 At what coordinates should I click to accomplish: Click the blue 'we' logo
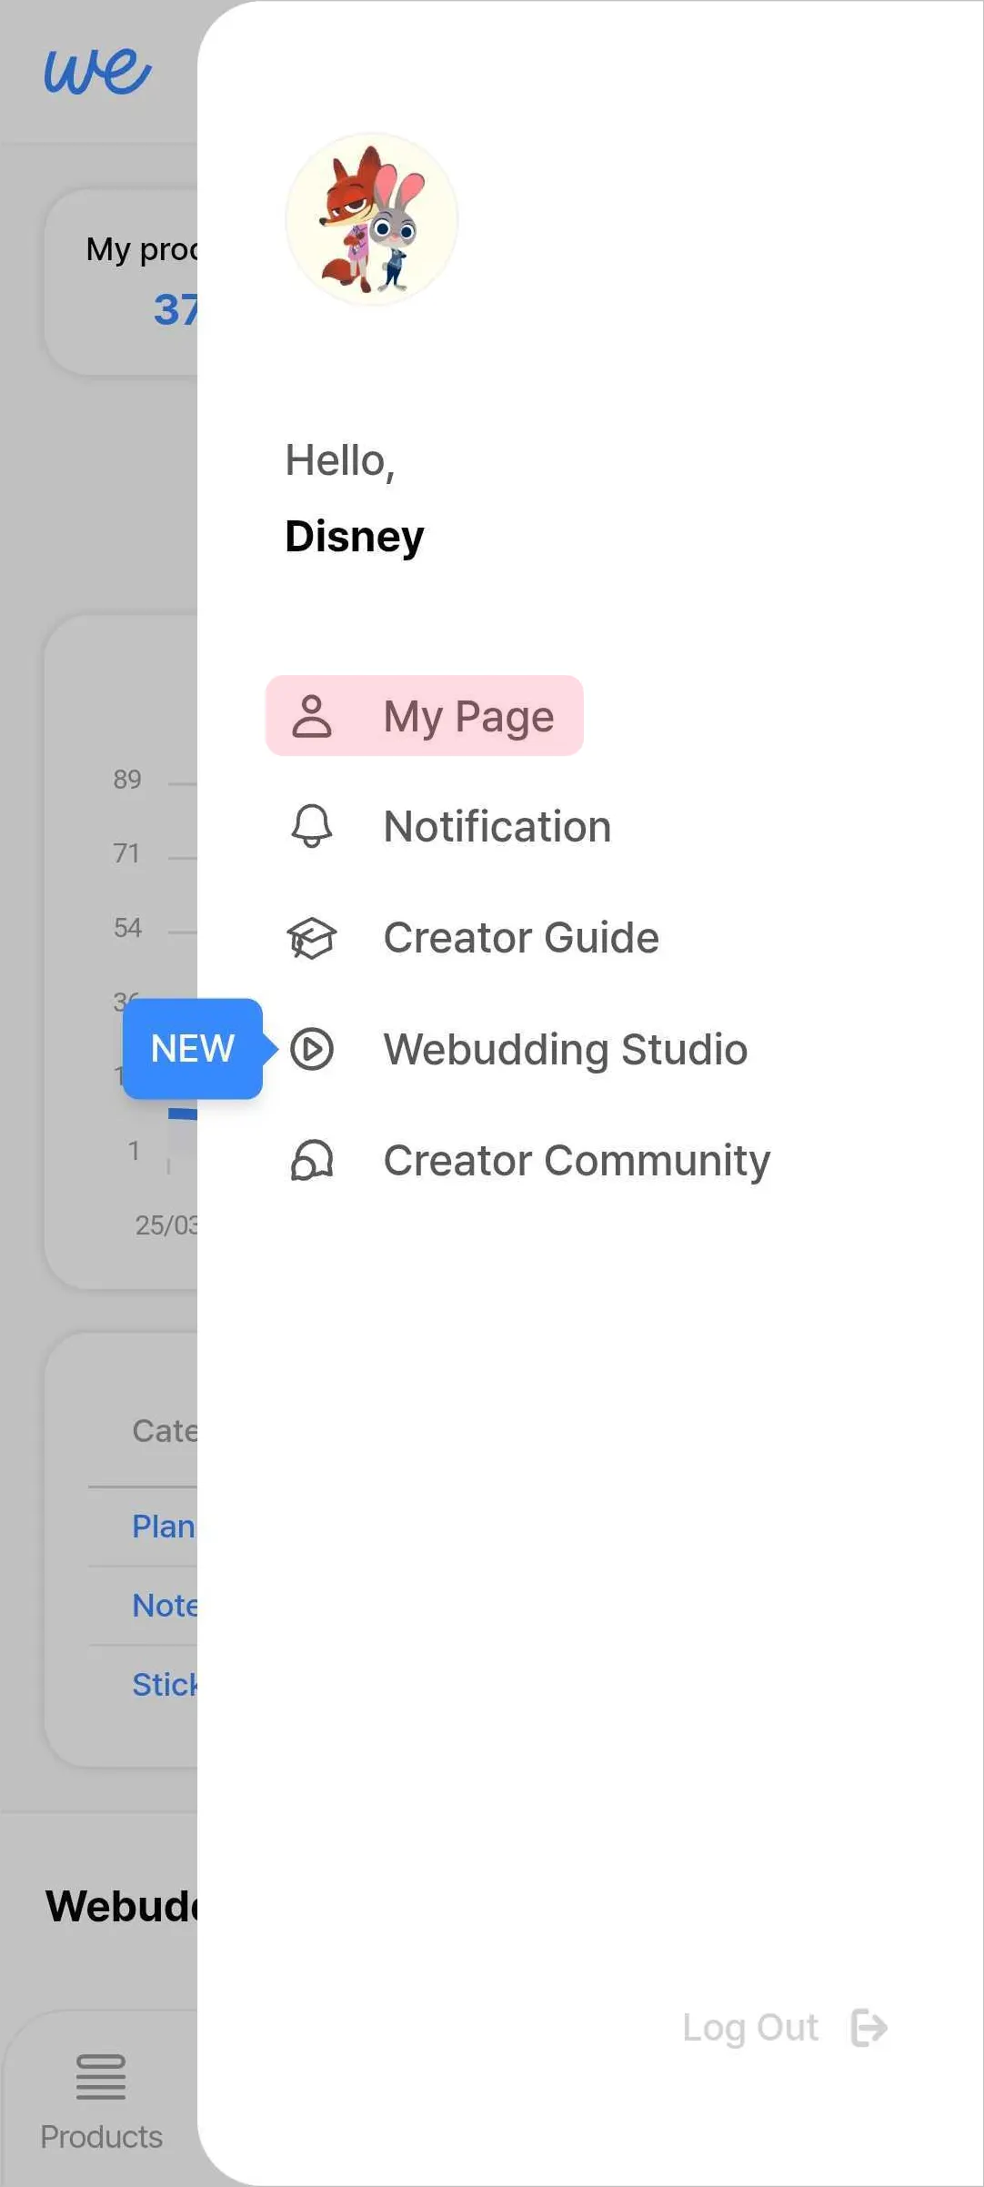tap(97, 71)
